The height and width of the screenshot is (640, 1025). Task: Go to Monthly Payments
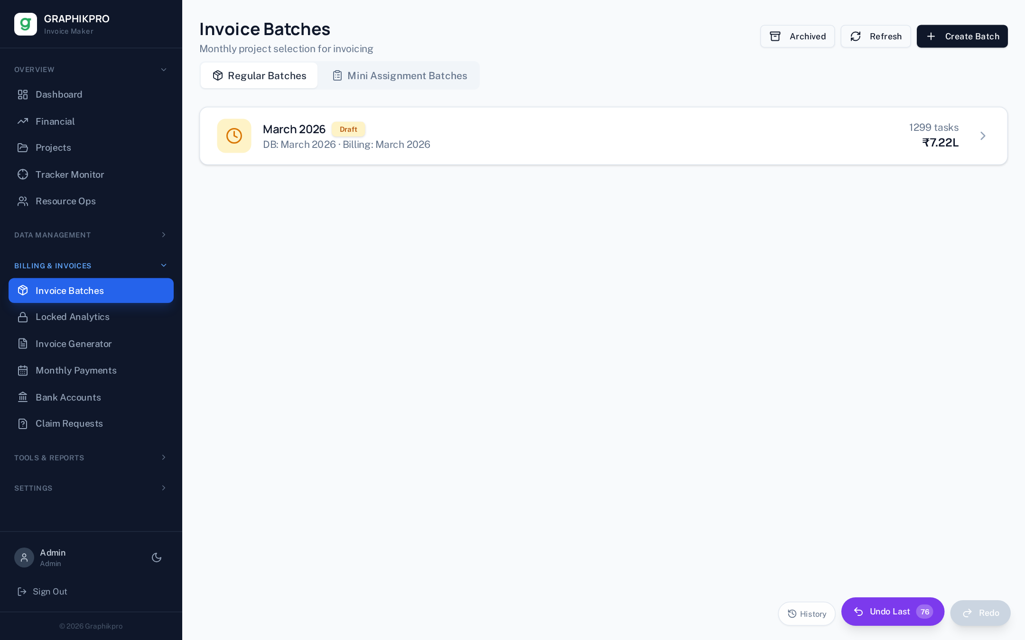[x=91, y=370]
